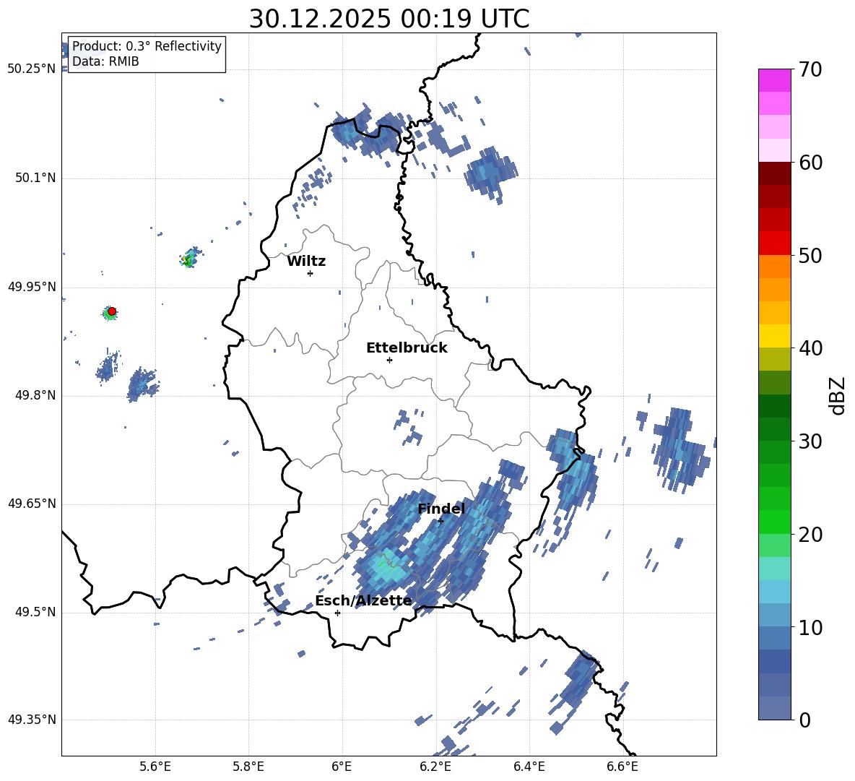Click the green echo northeast of red dot

coord(189,259)
